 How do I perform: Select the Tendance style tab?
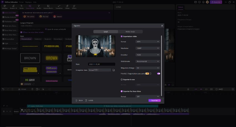(x=38, y=39)
